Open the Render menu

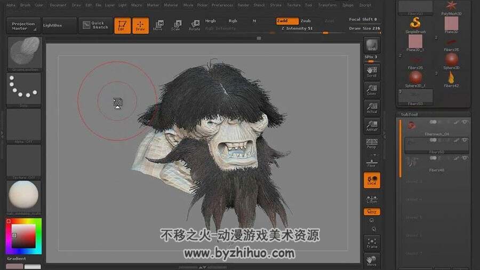243,5
